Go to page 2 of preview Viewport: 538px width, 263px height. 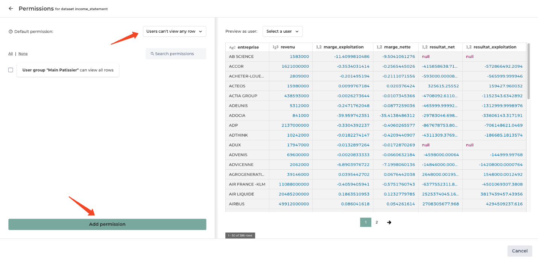pyautogui.click(x=377, y=222)
